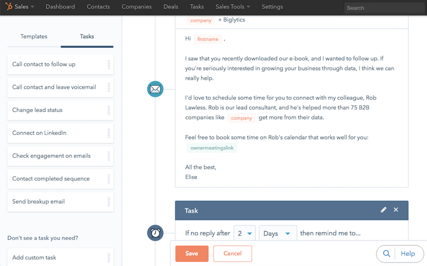This screenshot has height=266, width=427.
Task: Save the sequence
Action: pyautogui.click(x=192, y=254)
